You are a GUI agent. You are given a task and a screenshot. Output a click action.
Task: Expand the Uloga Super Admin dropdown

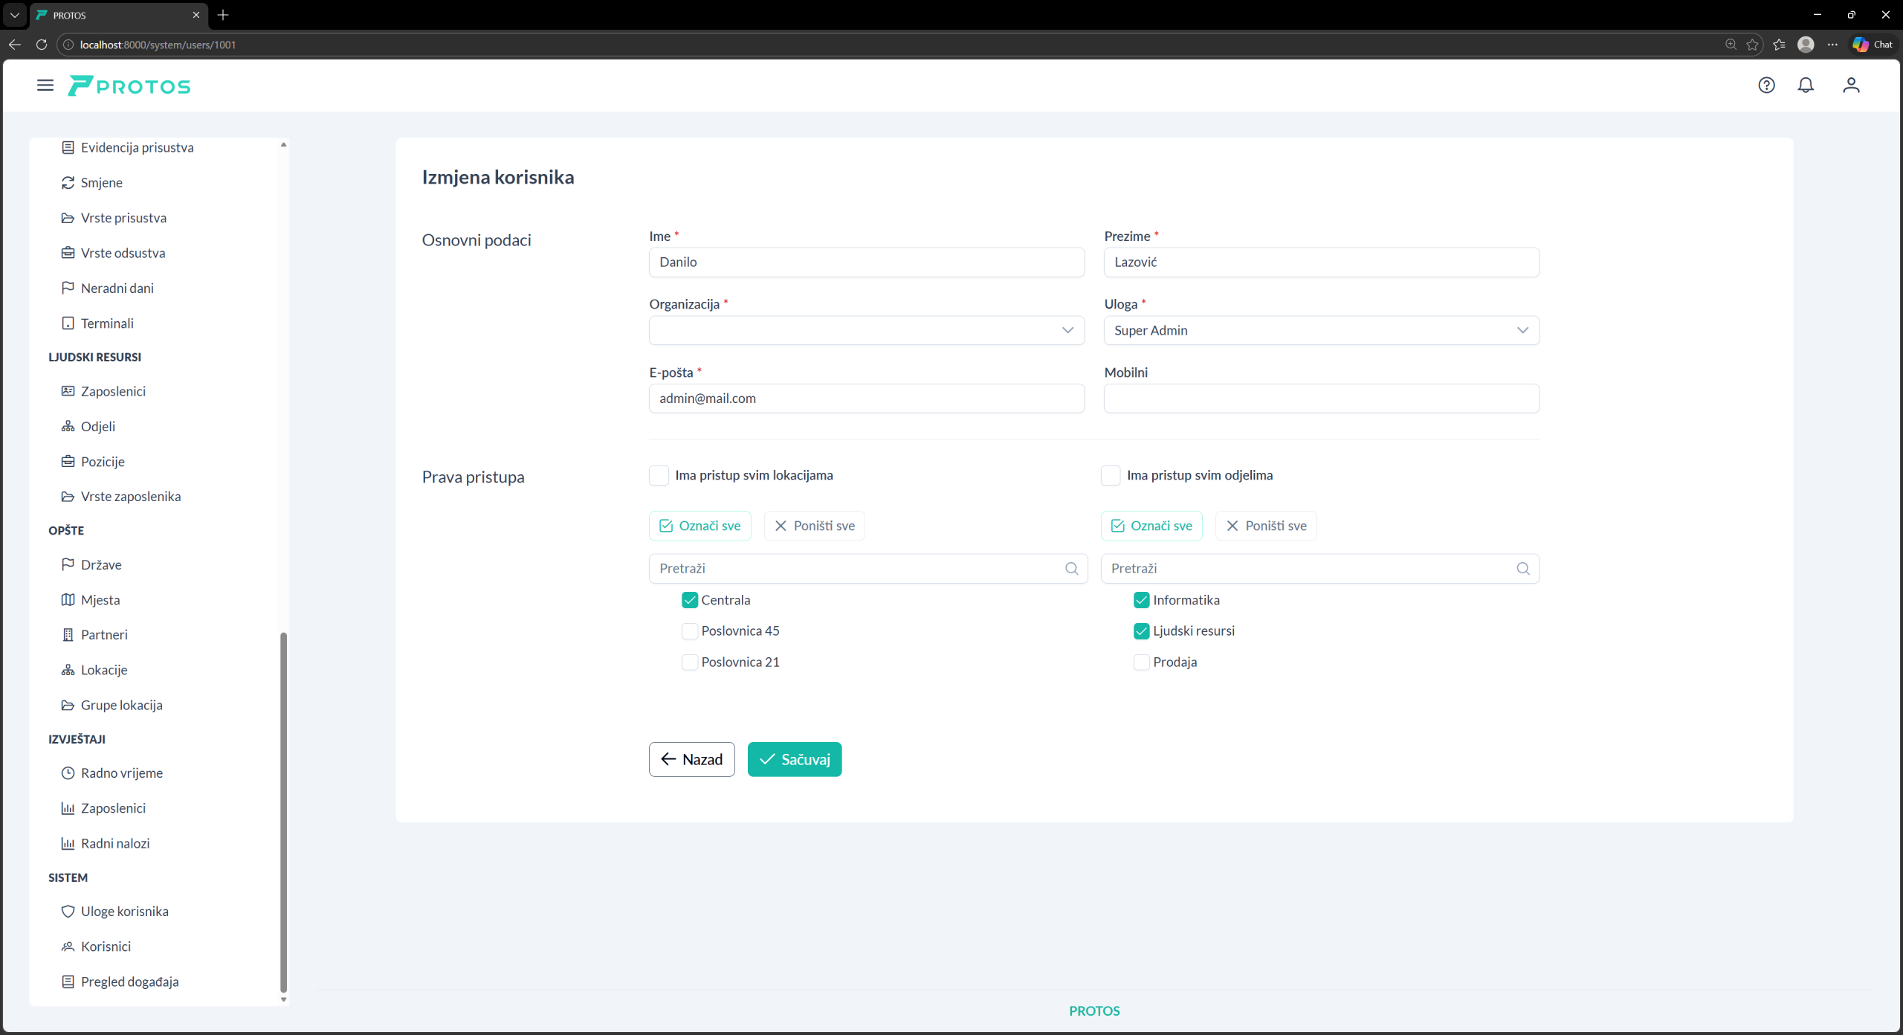(x=1321, y=330)
